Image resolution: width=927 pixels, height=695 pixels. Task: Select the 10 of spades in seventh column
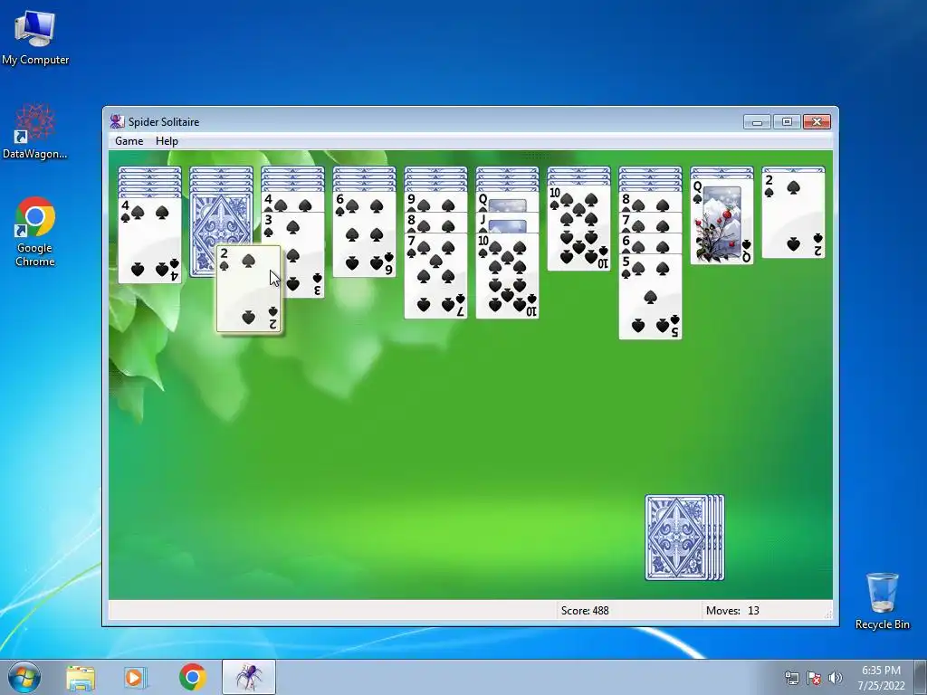tap(578, 227)
